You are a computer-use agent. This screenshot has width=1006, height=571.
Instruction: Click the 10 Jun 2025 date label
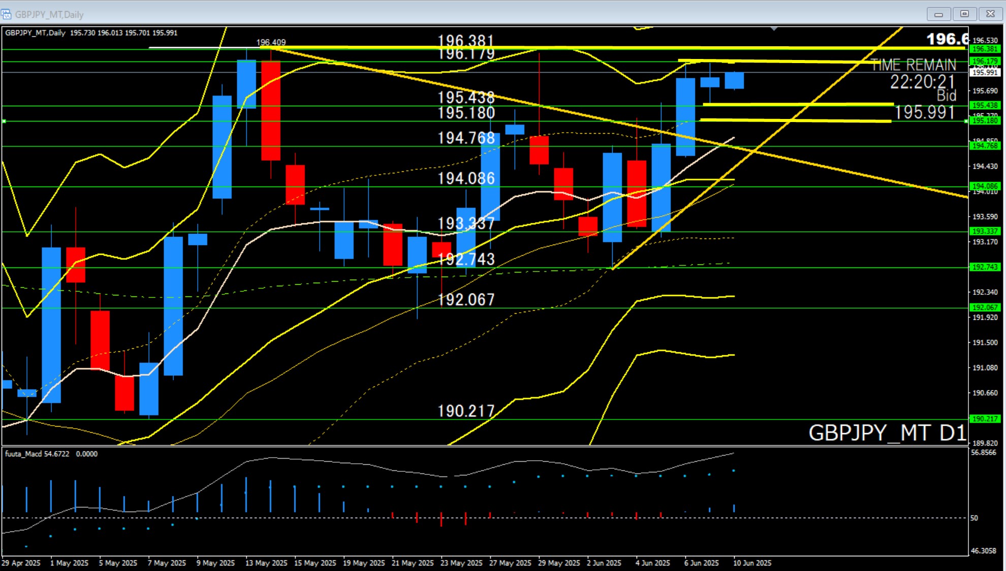pyautogui.click(x=752, y=563)
